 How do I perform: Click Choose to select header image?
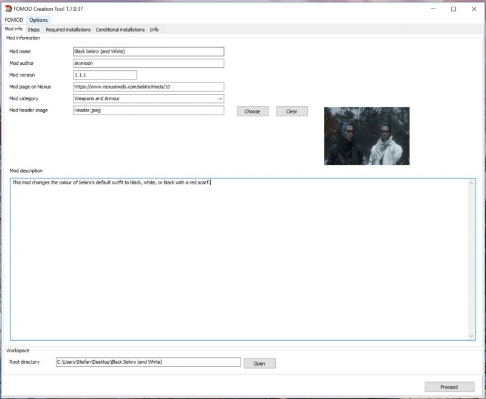(253, 112)
